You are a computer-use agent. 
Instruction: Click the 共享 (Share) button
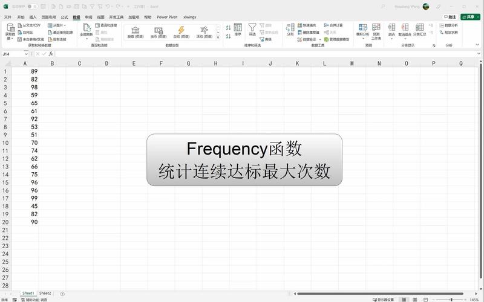470,17
